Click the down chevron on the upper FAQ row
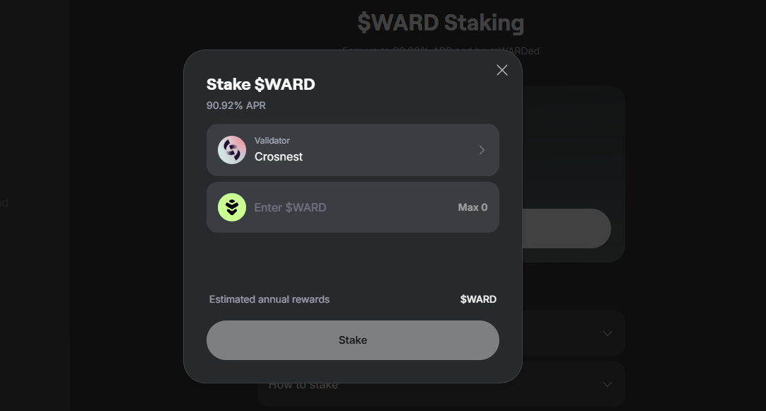The width and height of the screenshot is (766, 411). coord(606,332)
